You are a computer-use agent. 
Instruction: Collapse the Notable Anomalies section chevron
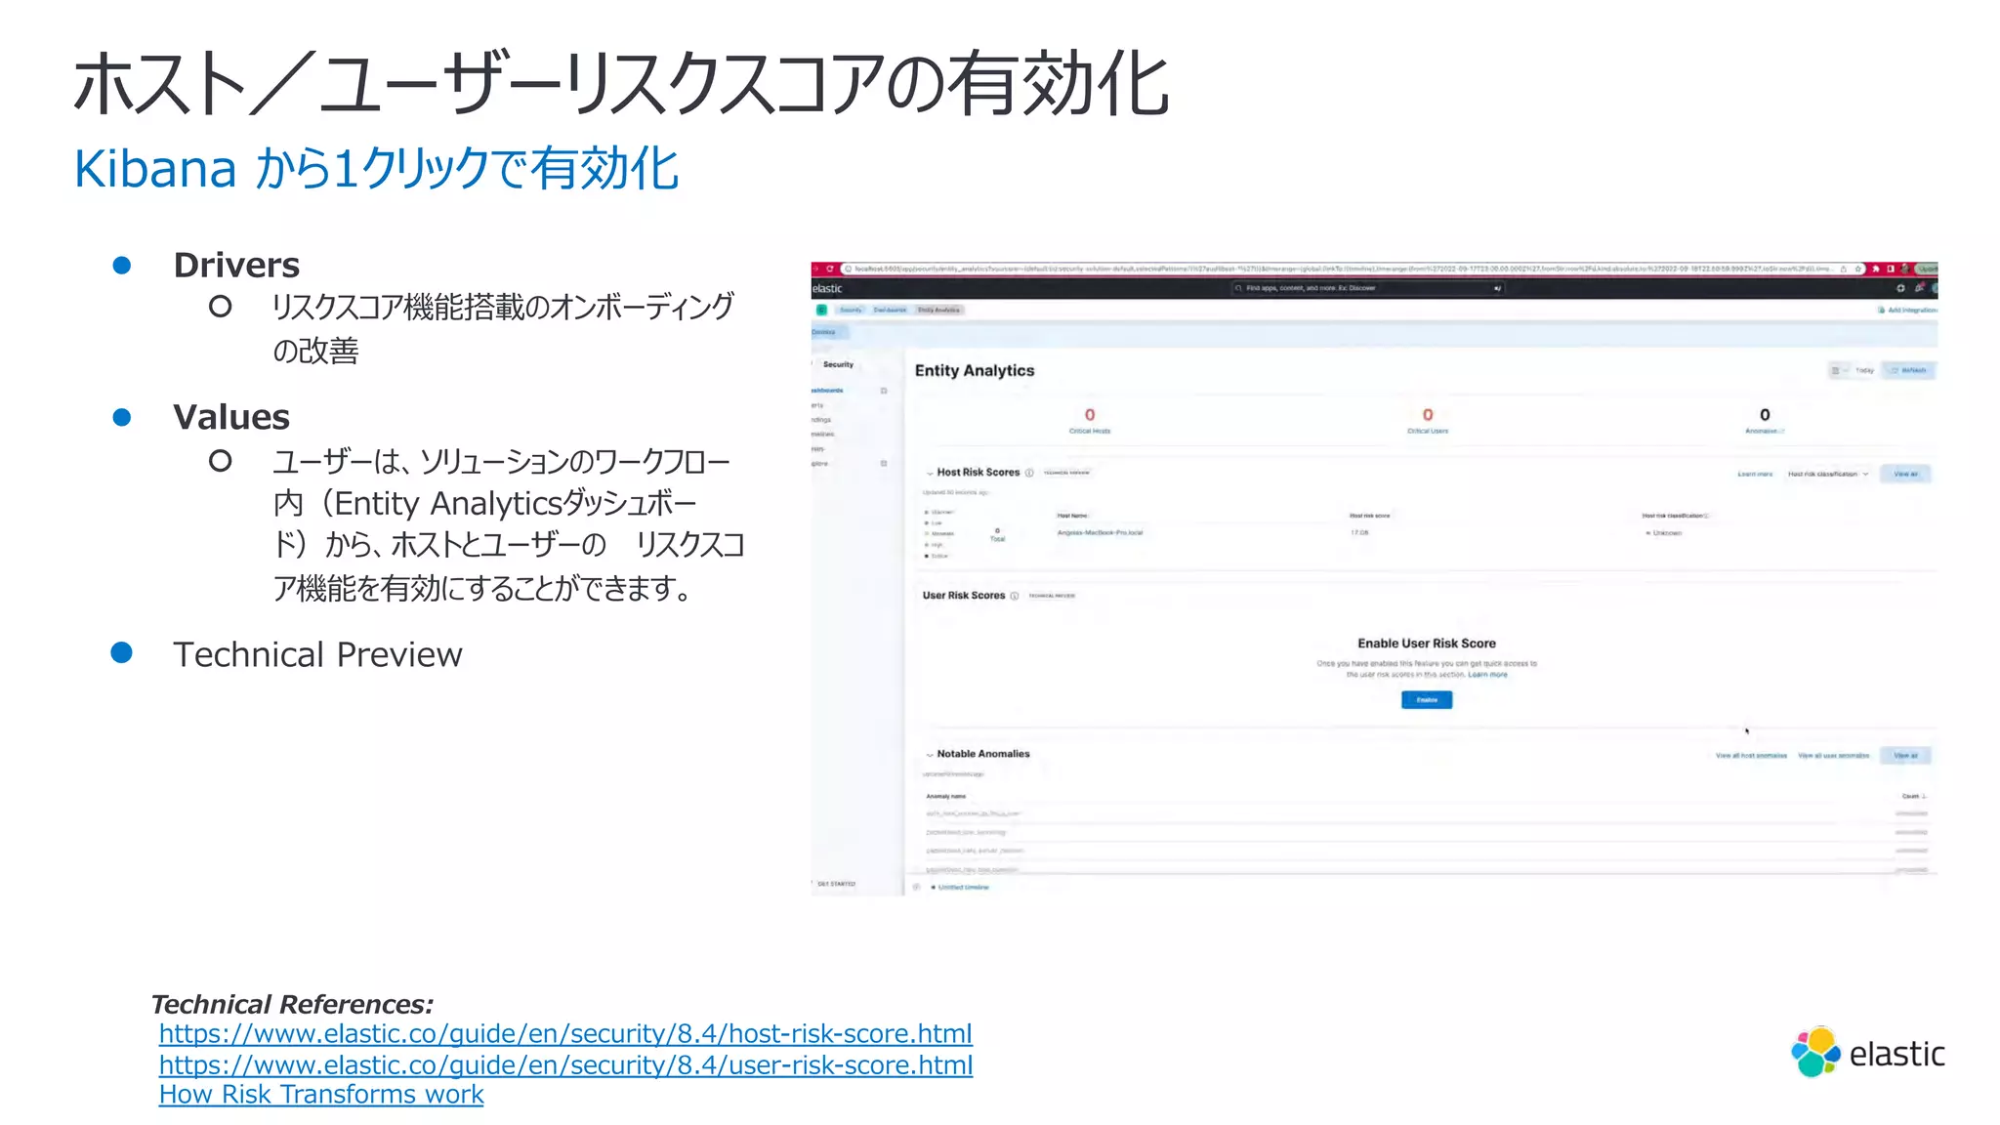click(x=930, y=754)
